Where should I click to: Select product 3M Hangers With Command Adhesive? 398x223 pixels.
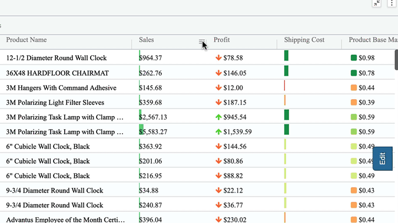(61, 88)
